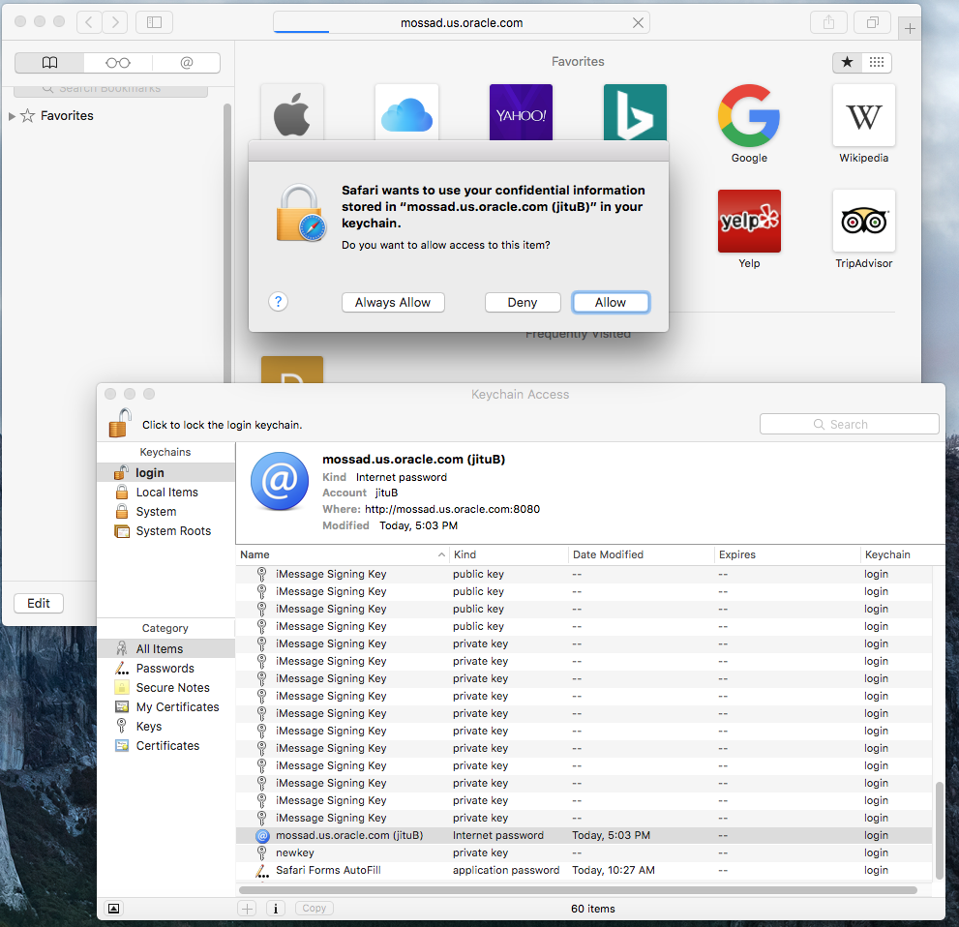The height and width of the screenshot is (927, 959).
Task: Add a new keychain item with plus button
Action: tap(248, 909)
